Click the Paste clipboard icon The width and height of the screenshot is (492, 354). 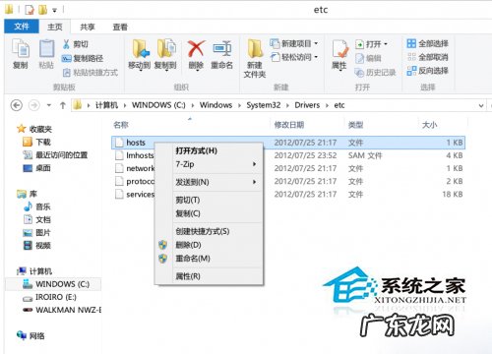tap(46, 49)
